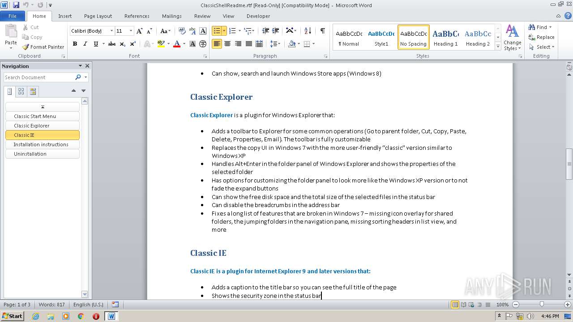
Task: Apply the Heading 1 style
Action: tap(445, 37)
